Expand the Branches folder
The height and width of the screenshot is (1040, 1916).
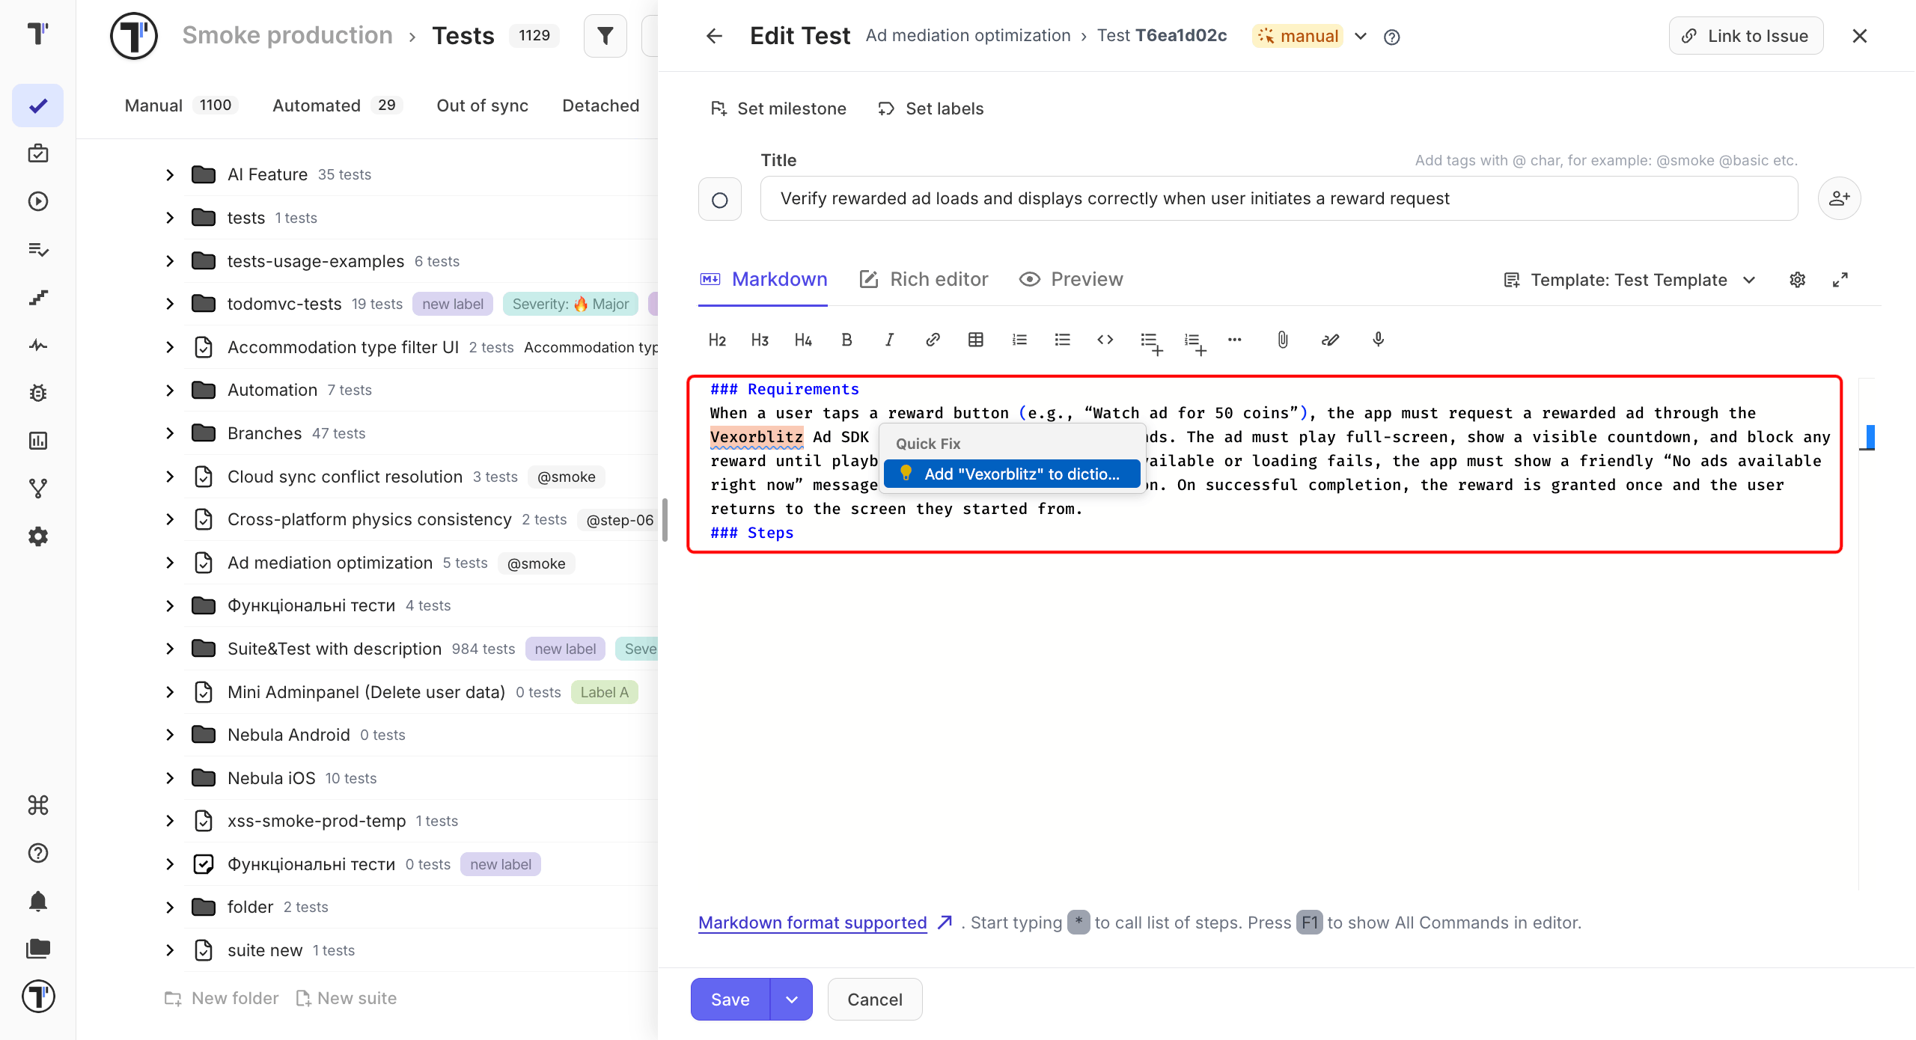pos(170,433)
